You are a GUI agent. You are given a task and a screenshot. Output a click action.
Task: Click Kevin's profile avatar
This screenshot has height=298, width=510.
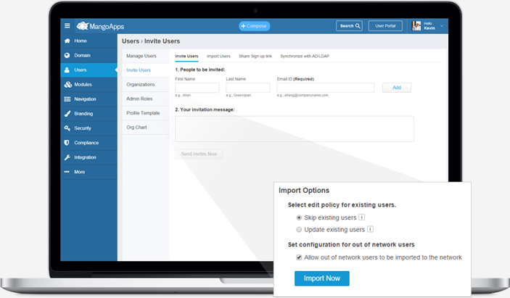pyautogui.click(x=416, y=25)
